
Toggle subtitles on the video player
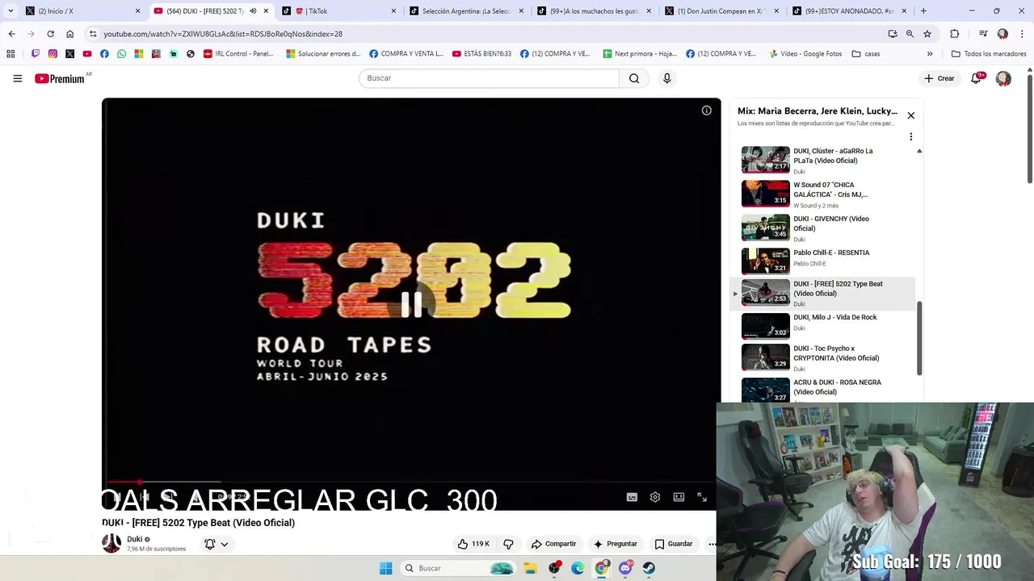tap(632, 497)
